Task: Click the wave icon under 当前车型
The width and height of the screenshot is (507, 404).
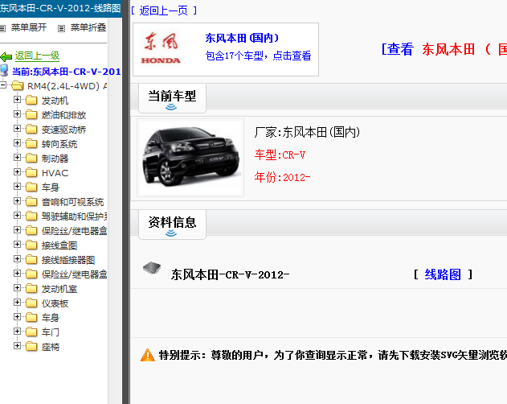Action: (x=171, y=107)
